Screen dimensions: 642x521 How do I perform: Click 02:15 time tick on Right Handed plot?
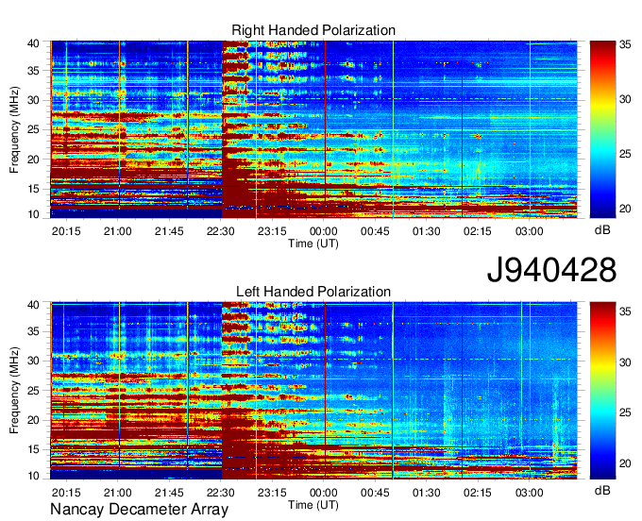(x=478, y=231)
